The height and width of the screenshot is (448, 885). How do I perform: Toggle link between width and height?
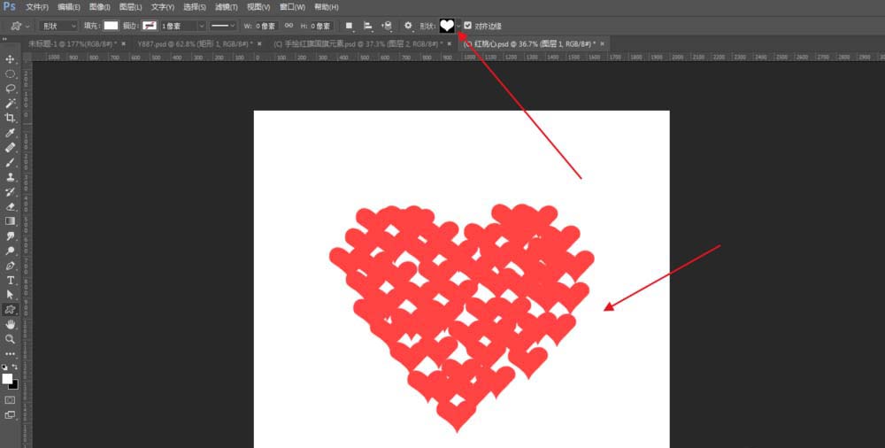(x=289, y=26)
